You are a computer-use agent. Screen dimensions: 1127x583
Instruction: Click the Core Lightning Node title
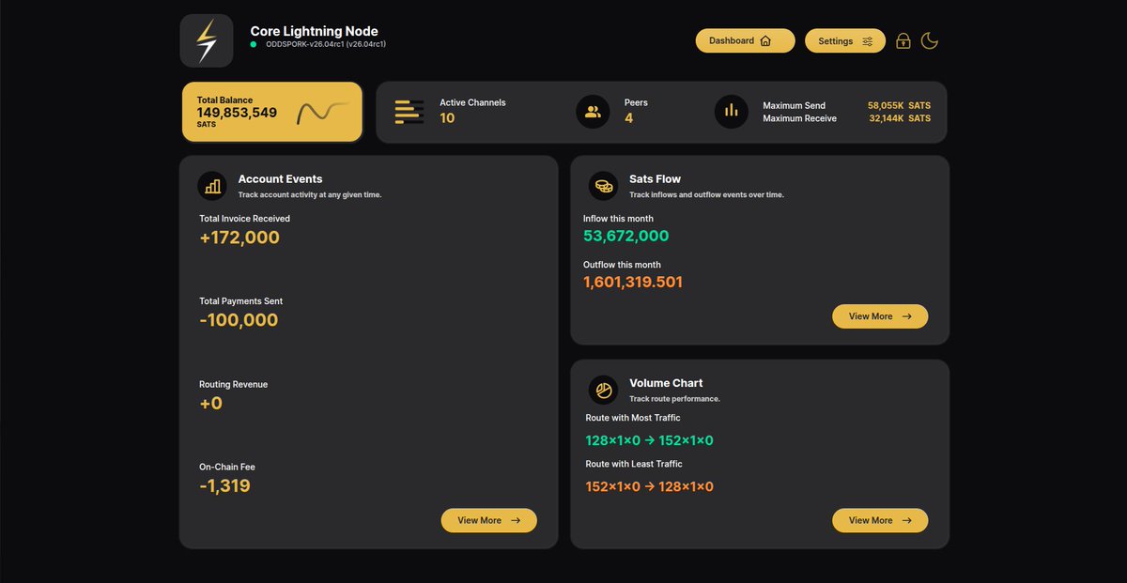(315, 31)
